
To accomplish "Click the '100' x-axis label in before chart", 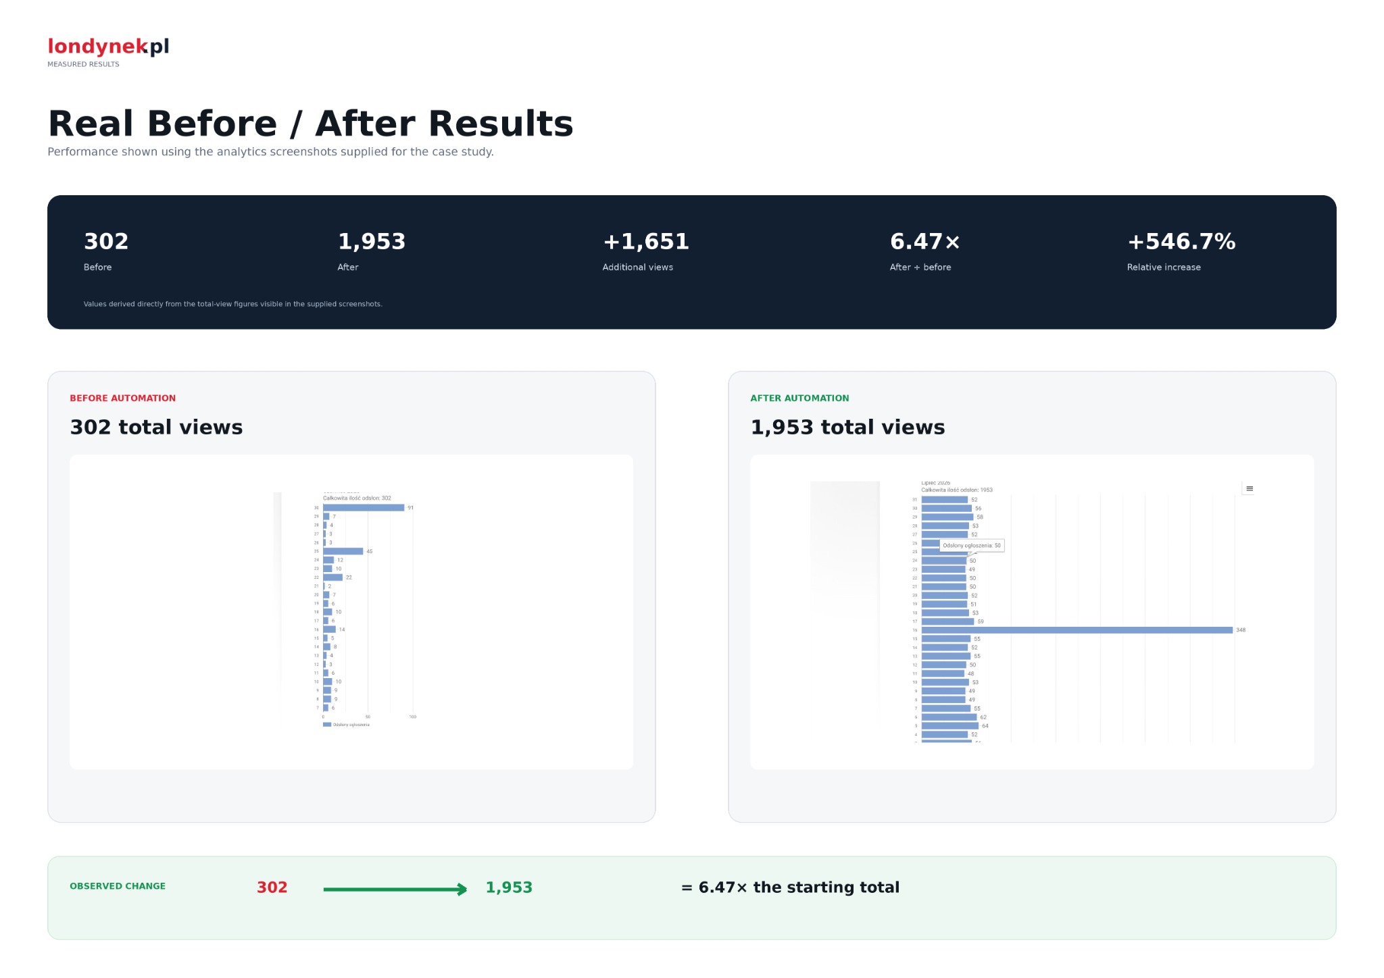I will 413,717.
